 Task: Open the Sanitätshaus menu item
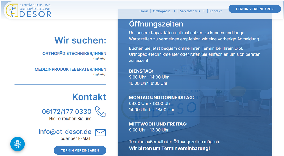coord(190,11)
